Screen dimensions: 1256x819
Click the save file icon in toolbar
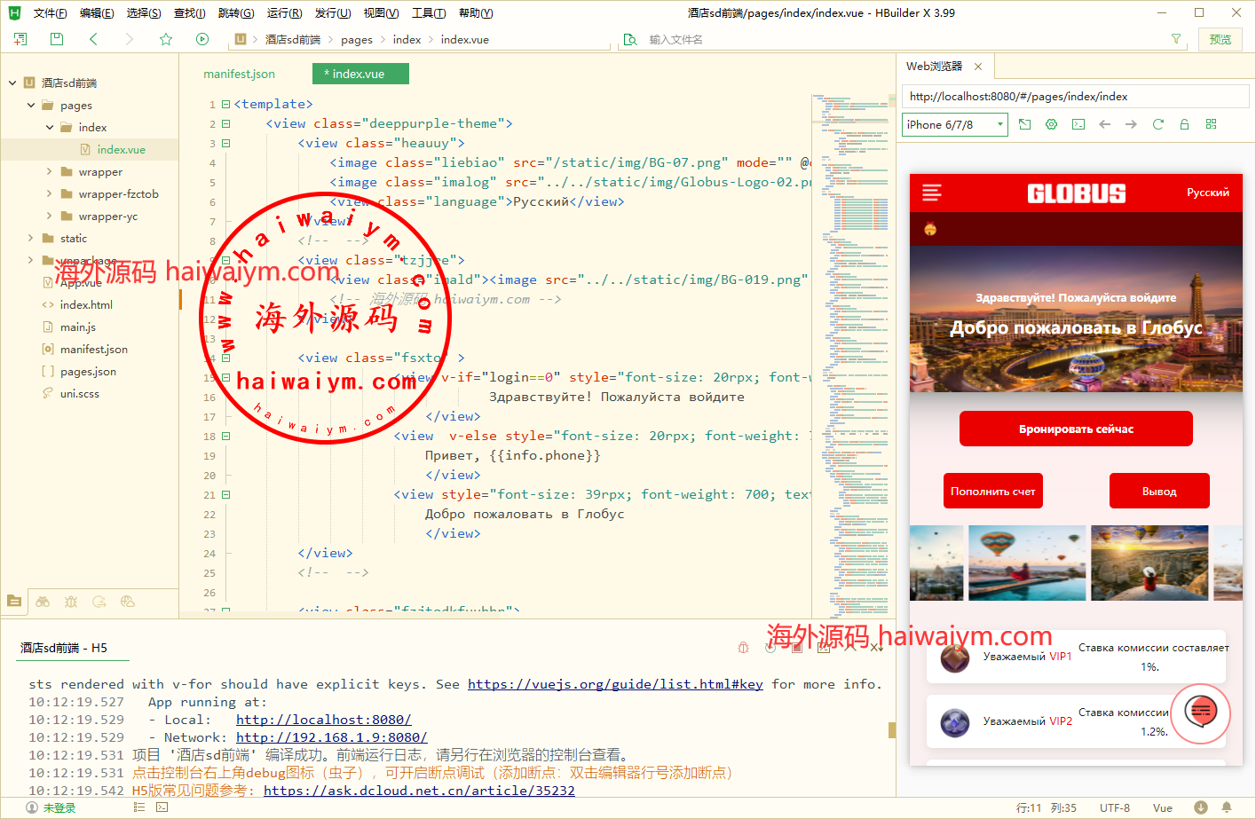click(x=57, y=39)
